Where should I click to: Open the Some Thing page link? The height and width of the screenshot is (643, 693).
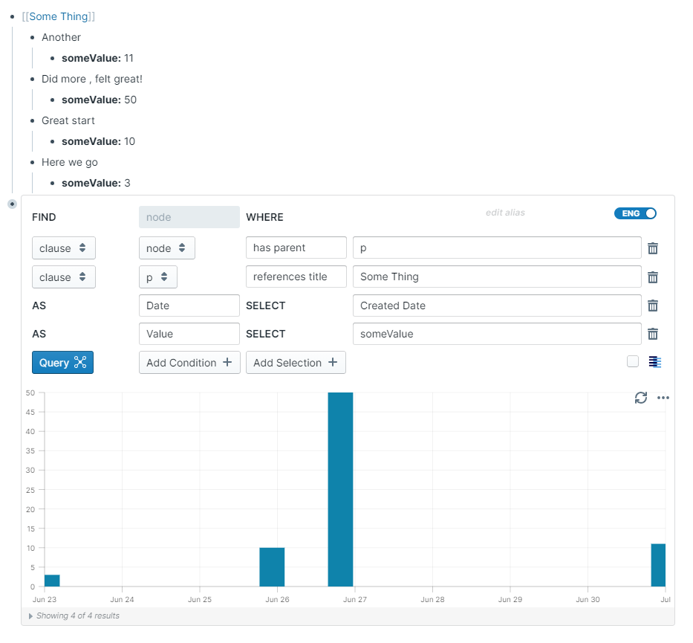click(x=58, y=16)
